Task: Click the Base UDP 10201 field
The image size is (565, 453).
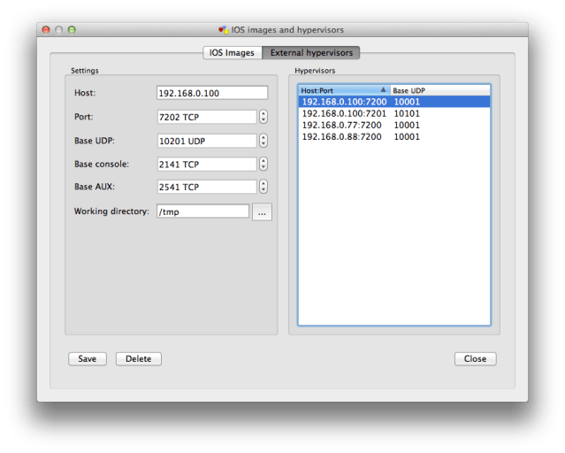Action: pyautogui.click(x=207, y=141)
